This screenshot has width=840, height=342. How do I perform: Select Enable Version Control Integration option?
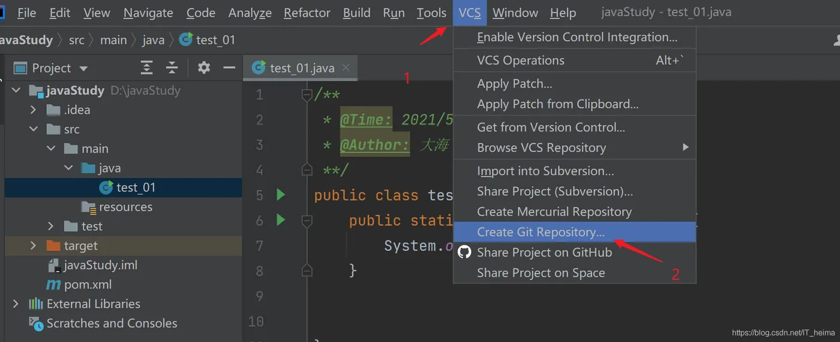[577, 37]
